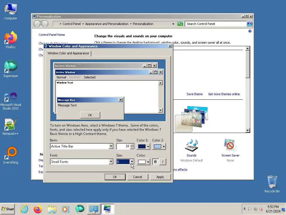Open the Notepad++ desktop shortcut
Image resolution: width=286 pixels, height=215 pixels.
pyautogui.click(x=11, y=127)
